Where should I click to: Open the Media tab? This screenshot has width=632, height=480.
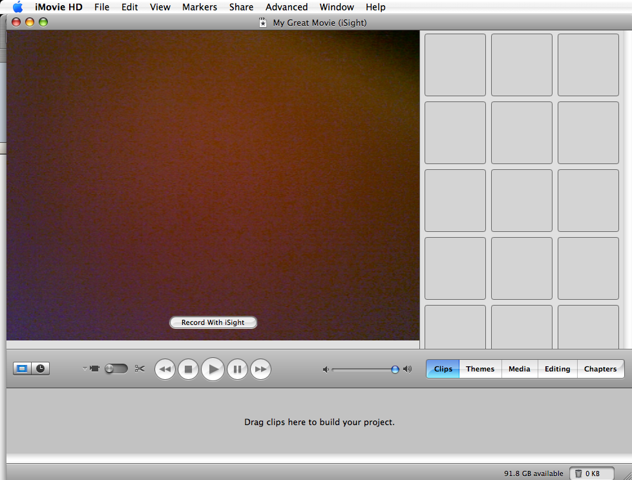pos(520,369)
